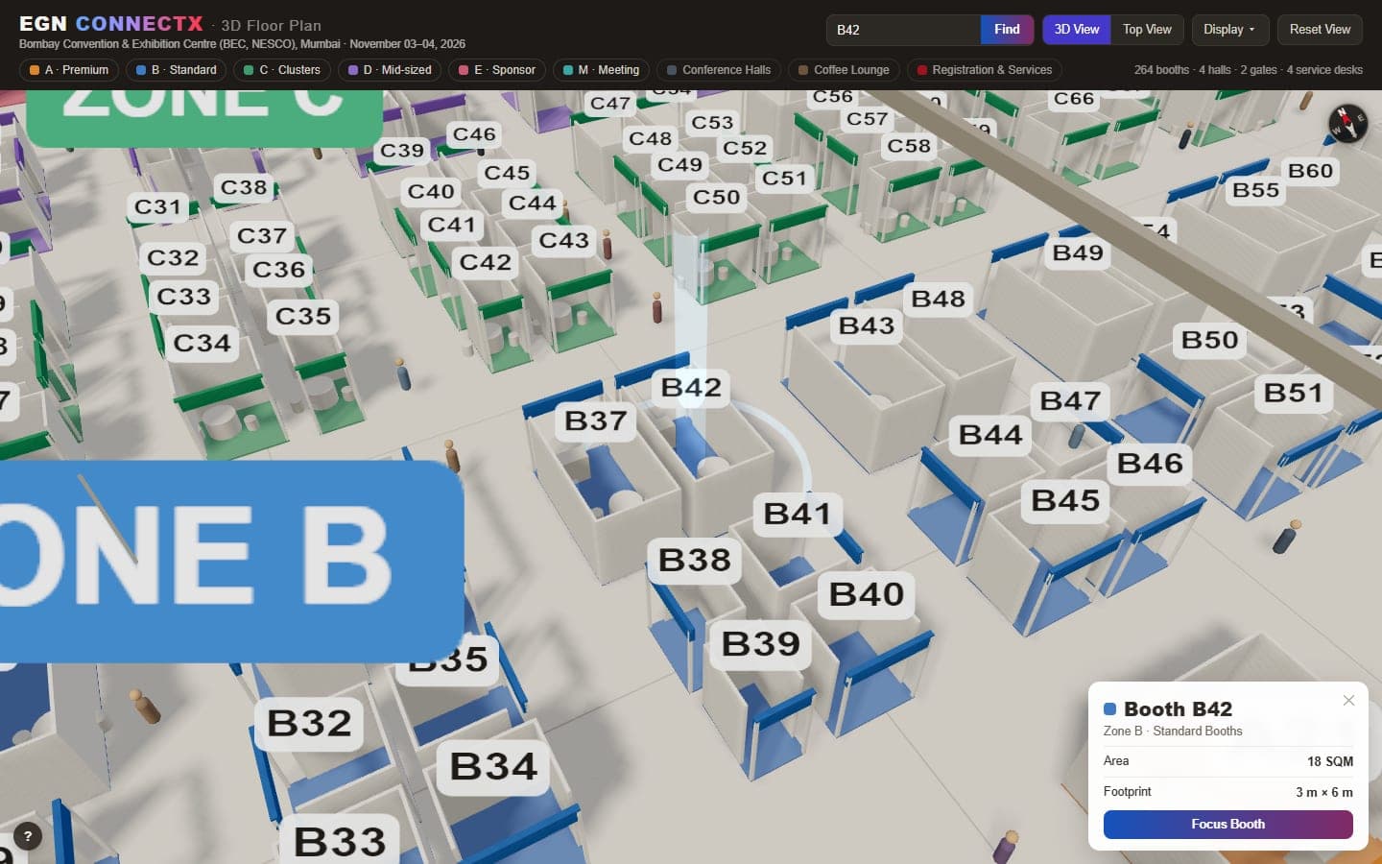
Task: Select booth B42 label on the map
Action: pyautogui.click(x=691, y=388)
